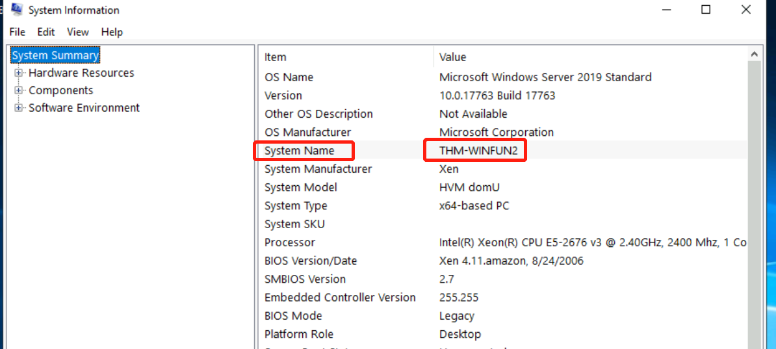Select the System Name row
This screenshot has height=349, width=776.
(300, 151)
